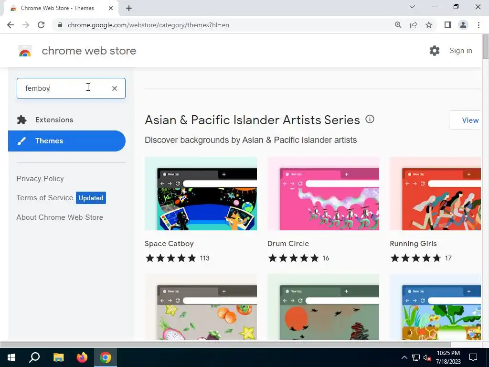Select the Themes category
489x367 pixels.
click(x=67, y=141)
